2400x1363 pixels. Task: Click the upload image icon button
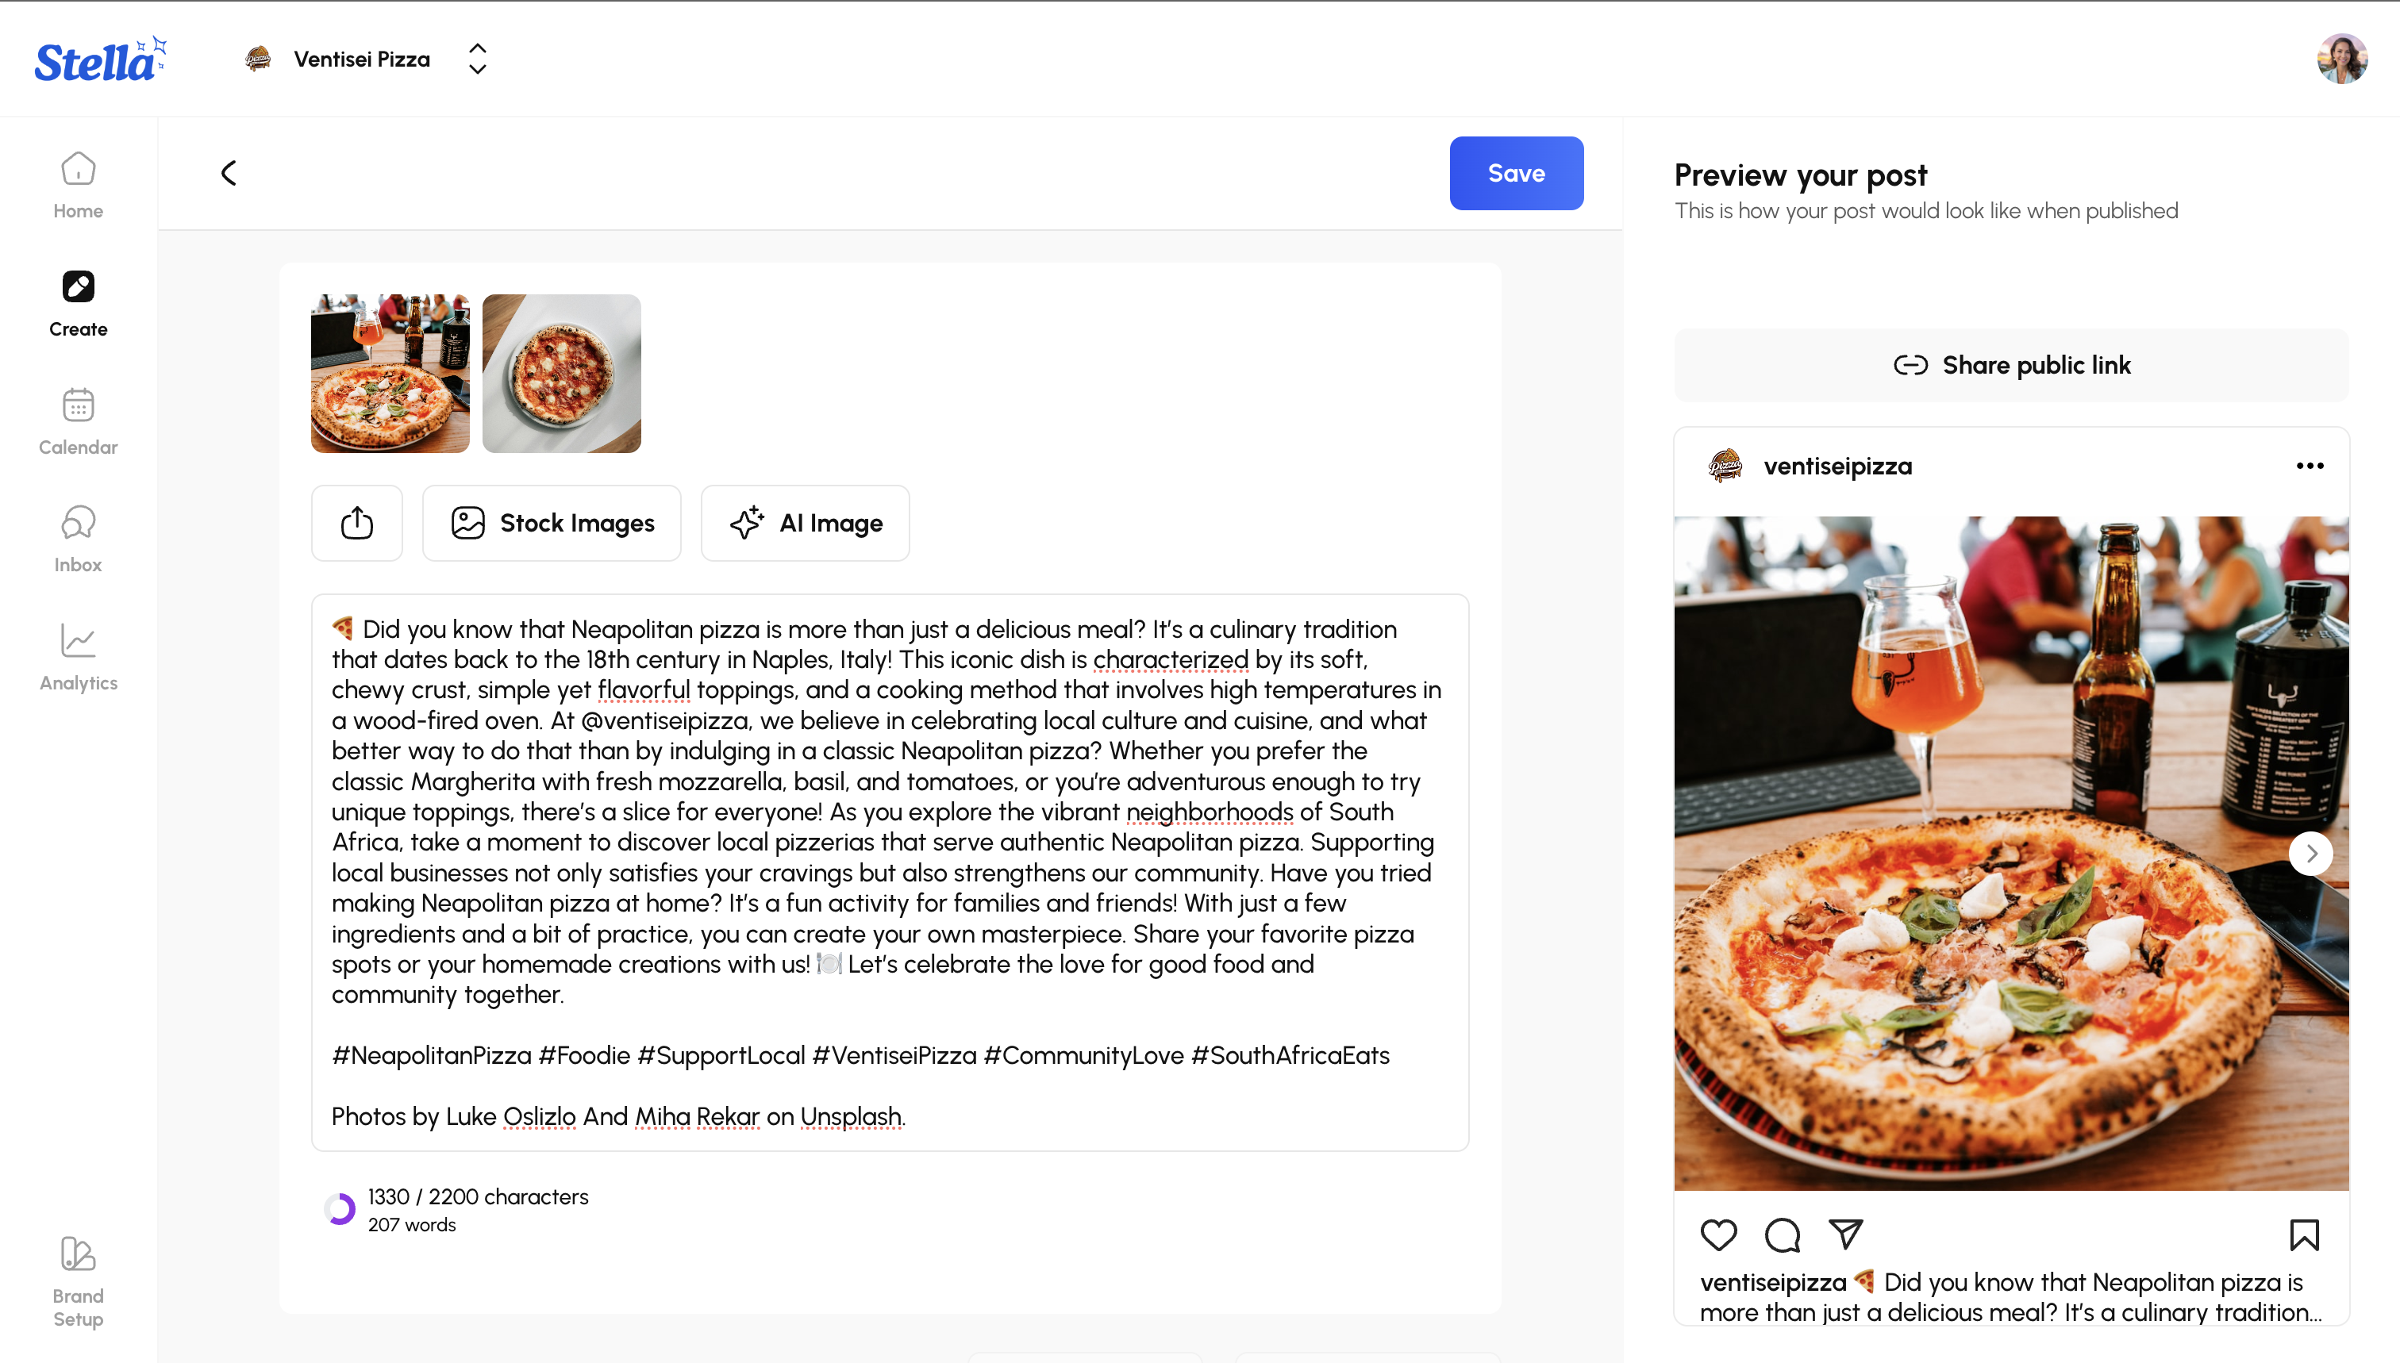pyautogui.click(x=357, y=524)
